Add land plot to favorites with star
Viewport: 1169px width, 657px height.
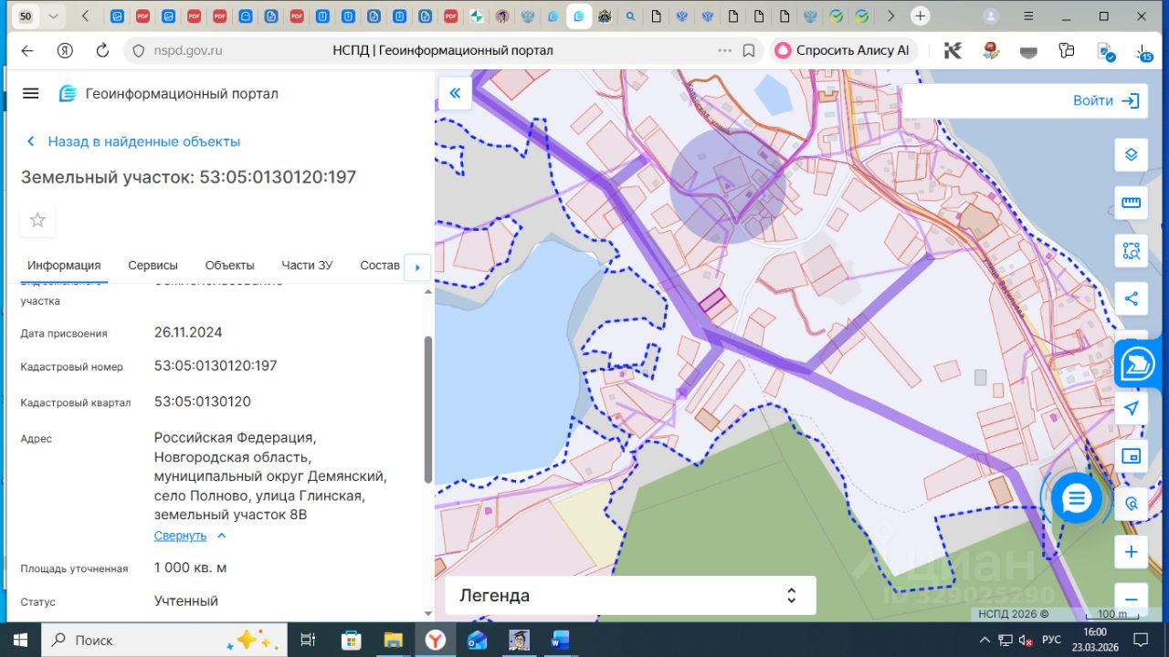37,220
